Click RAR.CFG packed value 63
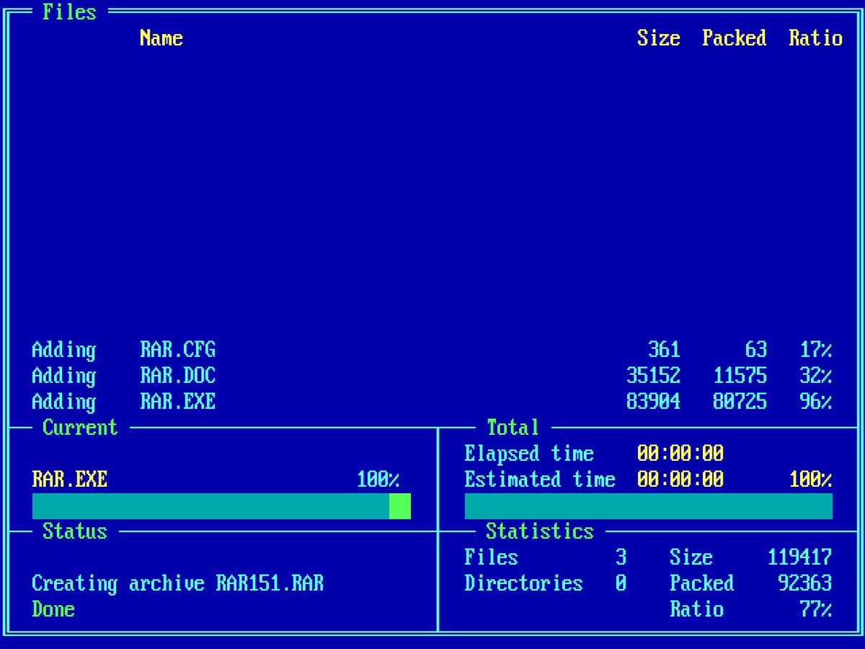 click(756, 350)
